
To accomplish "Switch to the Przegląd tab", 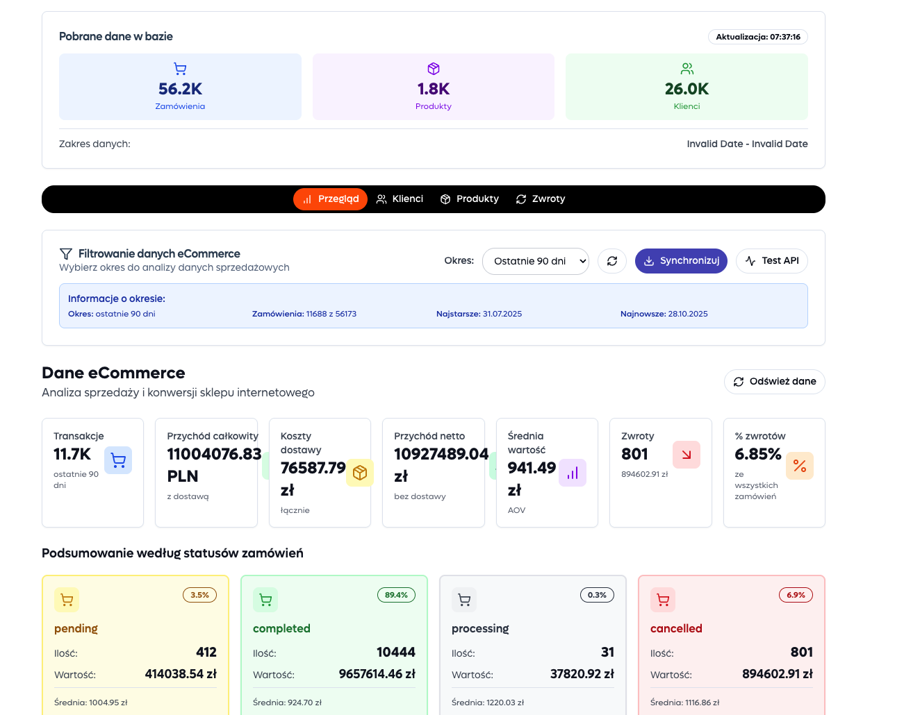I will 330,199.
